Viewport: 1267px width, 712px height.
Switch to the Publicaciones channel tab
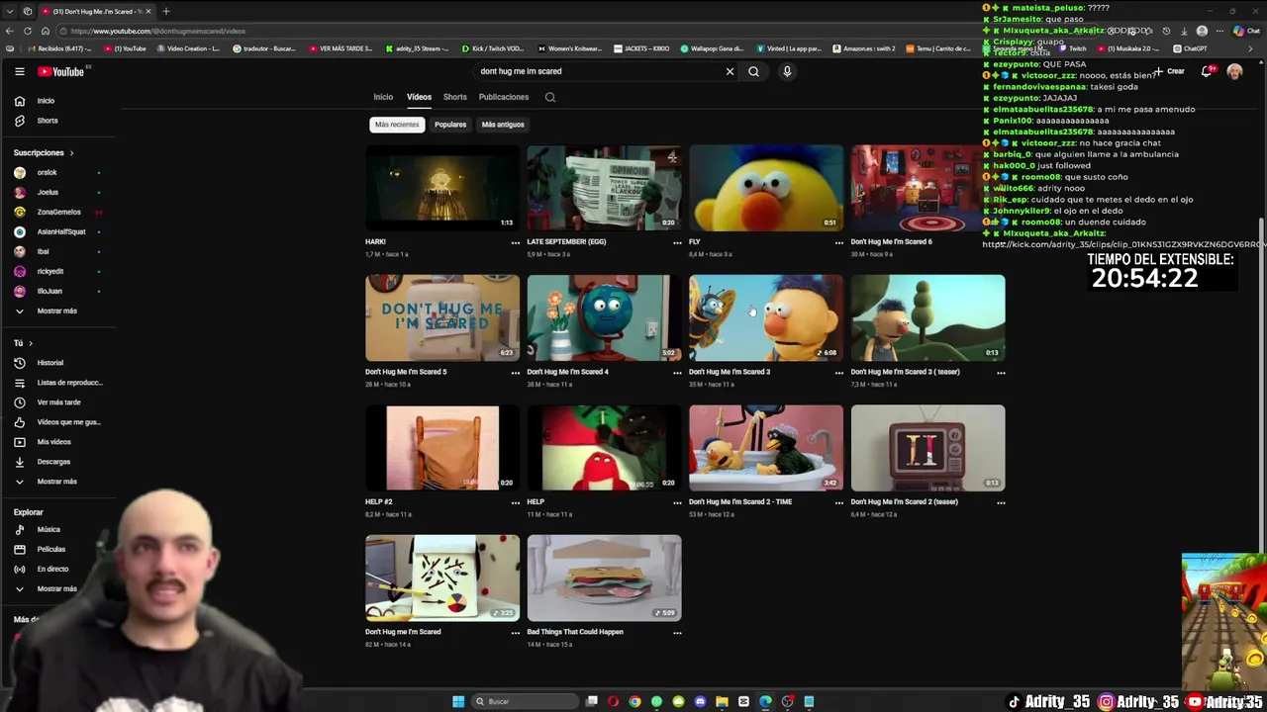504,97
